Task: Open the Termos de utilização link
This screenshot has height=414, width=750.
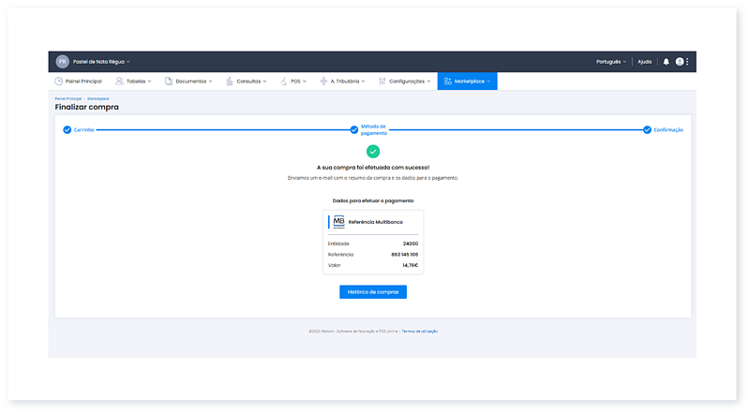Action: [x=420, y=331]
